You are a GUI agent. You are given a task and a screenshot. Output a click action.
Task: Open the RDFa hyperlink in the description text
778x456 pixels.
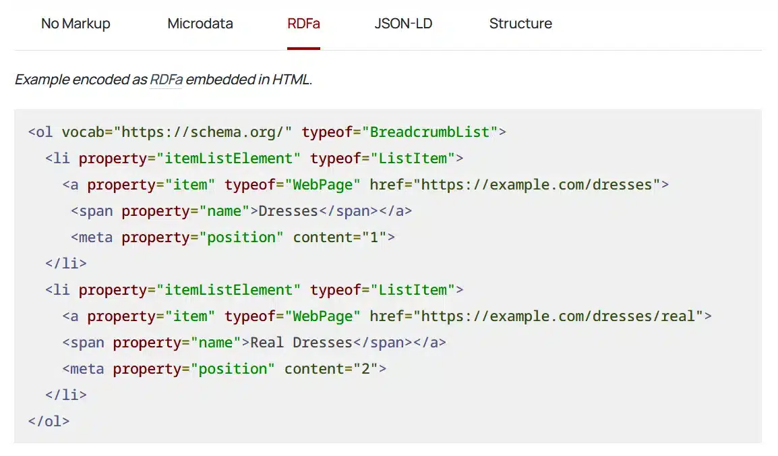[x=165, y=79]
